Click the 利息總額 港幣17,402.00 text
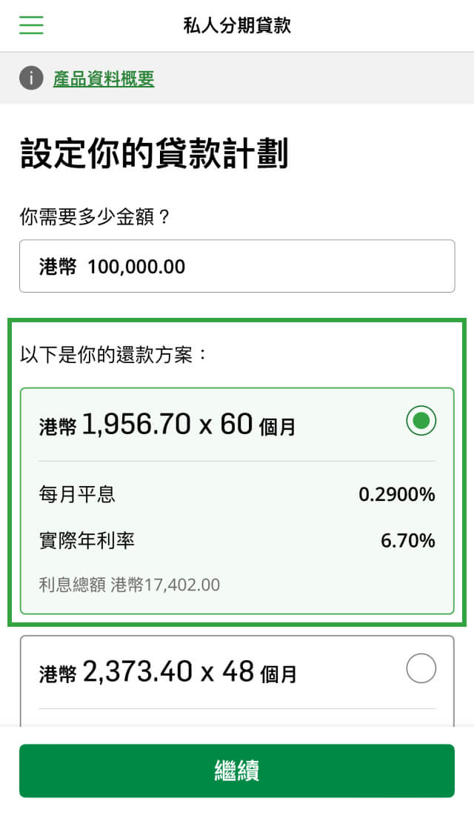474x815 pixels. tap(129, 585)
